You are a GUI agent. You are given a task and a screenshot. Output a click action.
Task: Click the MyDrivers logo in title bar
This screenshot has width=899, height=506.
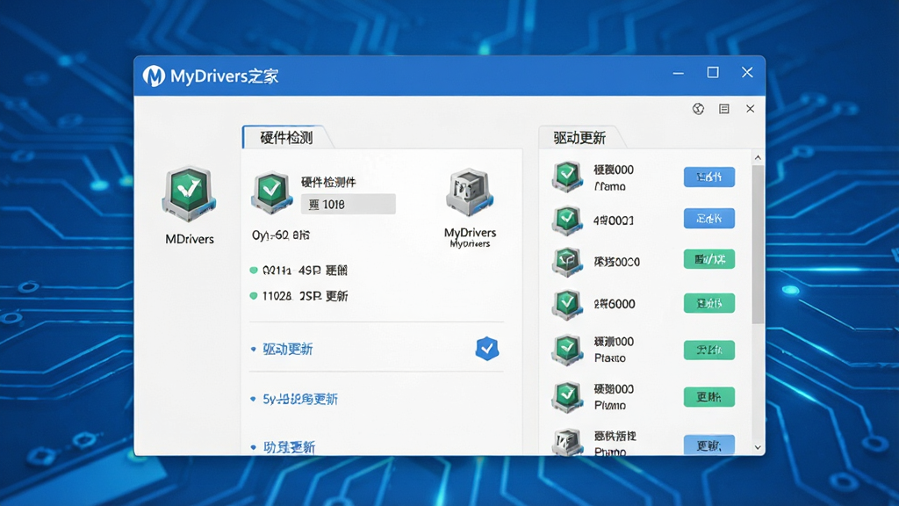(154, 76)
